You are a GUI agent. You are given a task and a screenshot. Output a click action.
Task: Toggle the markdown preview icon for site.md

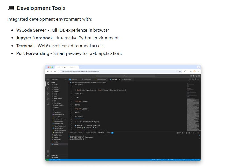coord(190,79)
